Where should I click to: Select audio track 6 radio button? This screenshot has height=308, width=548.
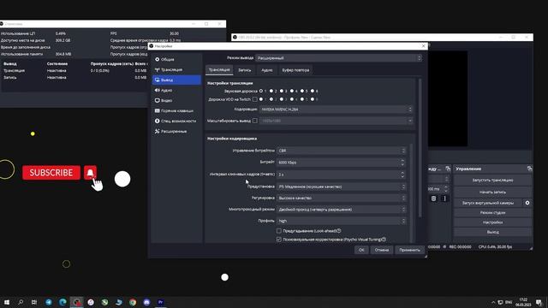(x=313, y=91)
